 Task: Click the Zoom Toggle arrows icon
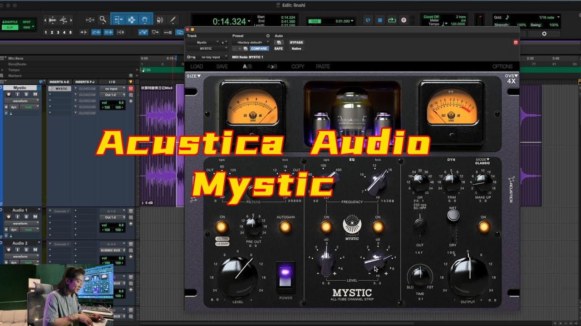click(x=90, y=20)
